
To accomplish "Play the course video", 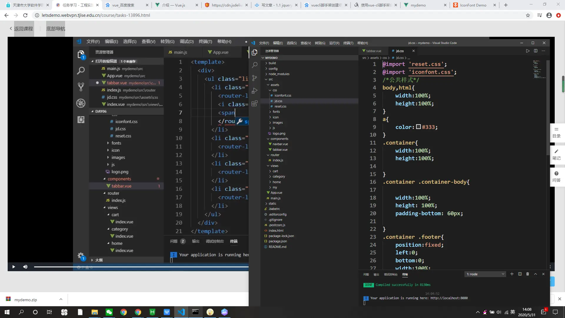I will (14, 267).
